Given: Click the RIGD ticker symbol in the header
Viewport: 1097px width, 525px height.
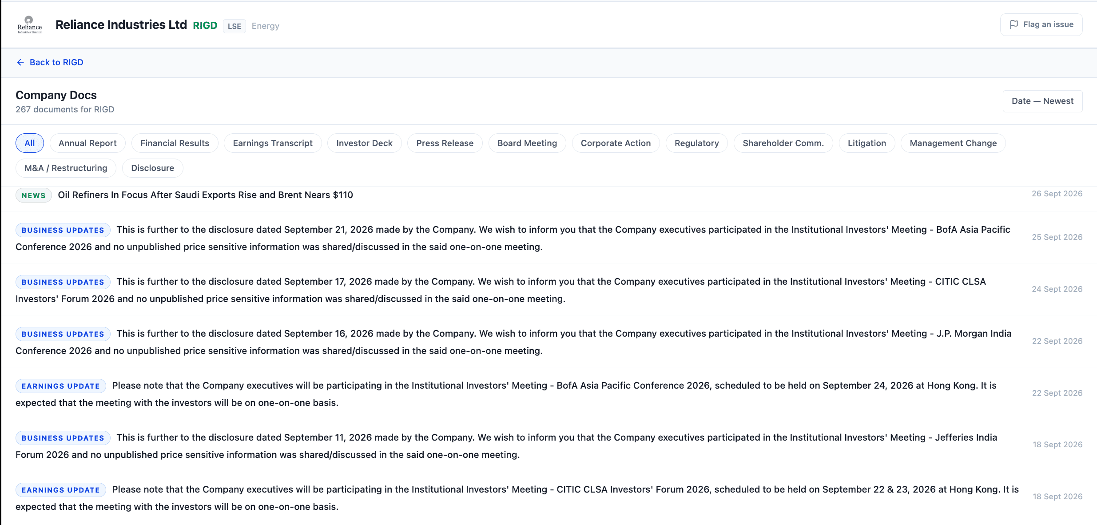Looking at the screenshot, I should (205, 25).
